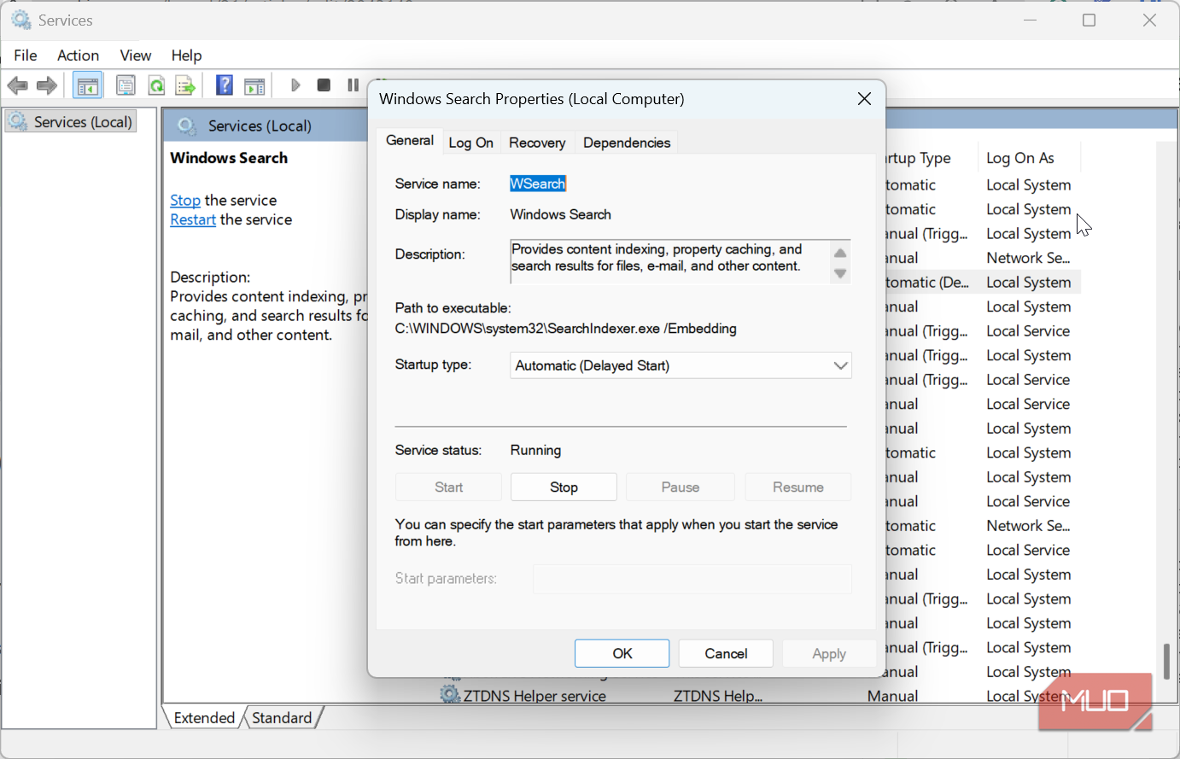Open the View menu
The image size is (1180, 759).
(x=135, y=55)
